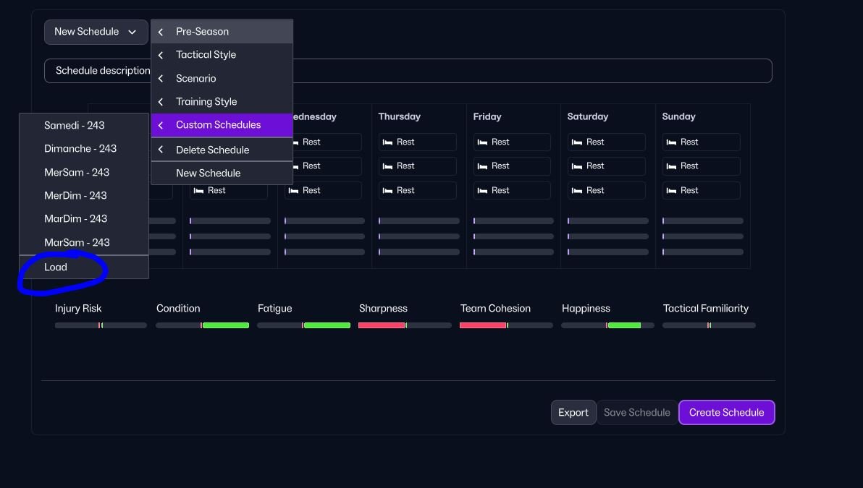Open the New Schedule dropdown
The image size is (863, 488).
[96, 32]
